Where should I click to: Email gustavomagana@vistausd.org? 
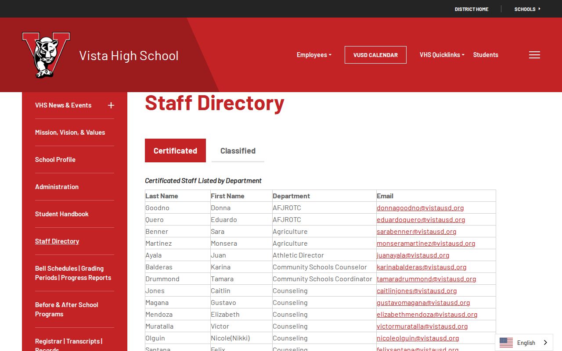click(423, 303)
